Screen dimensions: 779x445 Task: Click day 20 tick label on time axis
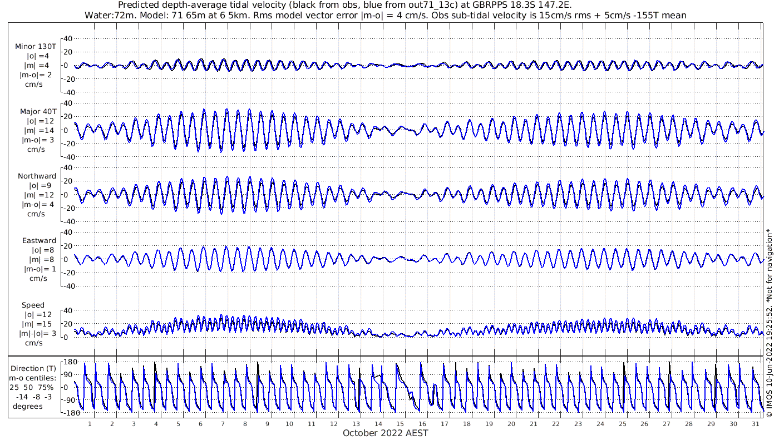pyautogui.click(x=511, y=423)
